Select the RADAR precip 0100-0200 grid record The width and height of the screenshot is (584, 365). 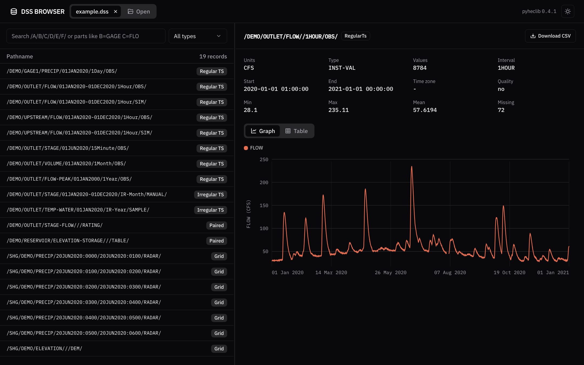[117, 271]
